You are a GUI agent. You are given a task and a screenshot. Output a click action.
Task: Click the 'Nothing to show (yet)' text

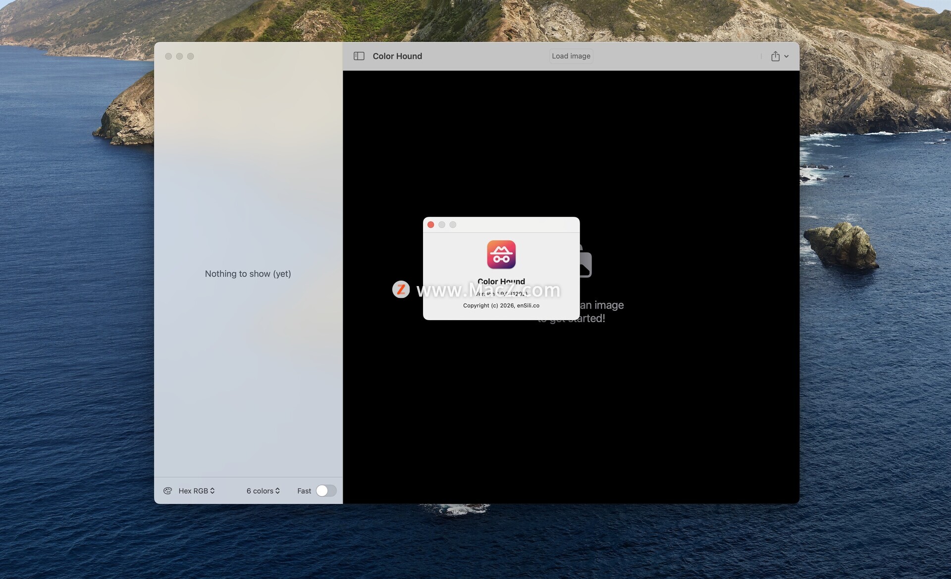tap(248, 274)
